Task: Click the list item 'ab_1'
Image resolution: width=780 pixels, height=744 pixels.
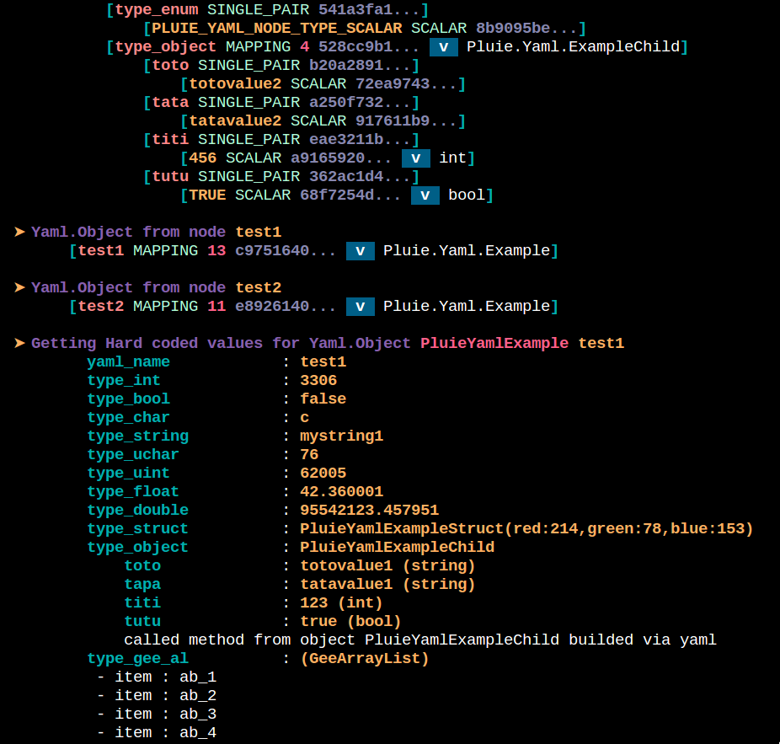Action: tap(198, 677)
